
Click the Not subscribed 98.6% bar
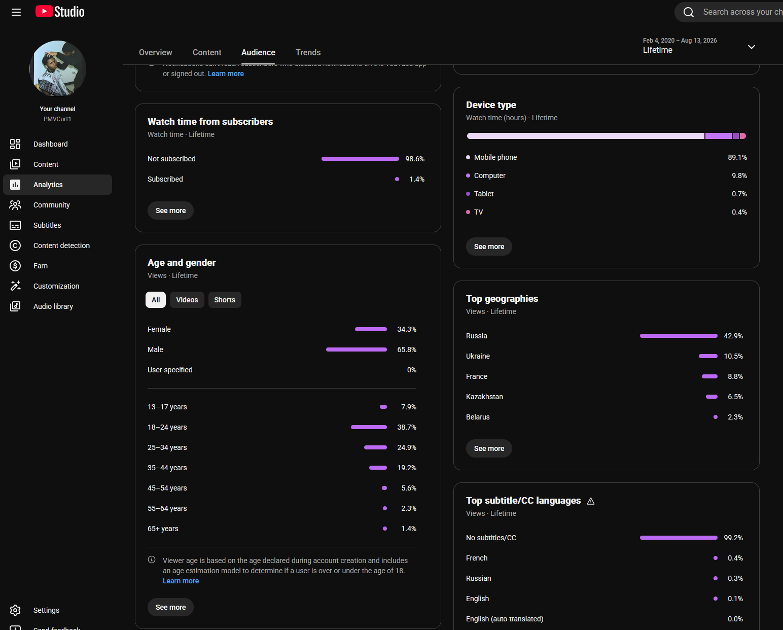(360, 159)
